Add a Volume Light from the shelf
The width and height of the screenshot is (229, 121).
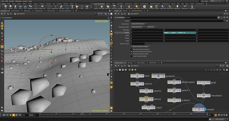click(129, 7)
